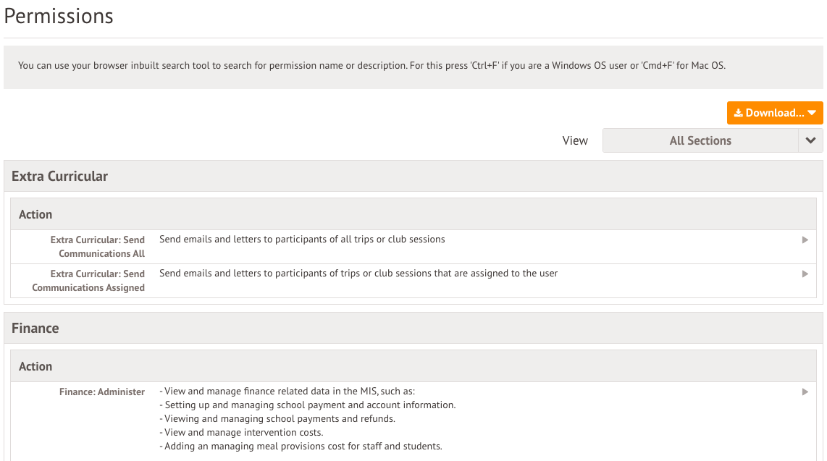The height and width of the screenshot is (461, 827).
Task: Expand the Finance: Administer row arrow
Action: point(805,392)
